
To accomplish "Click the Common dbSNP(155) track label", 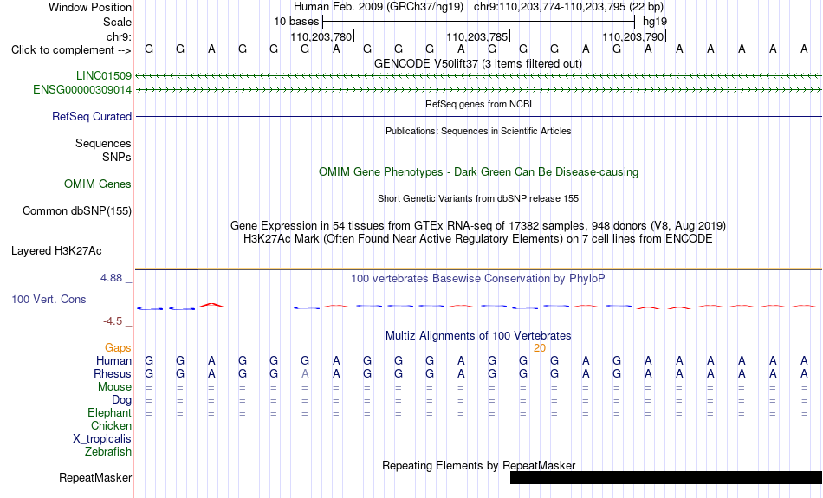I will [76, 211].
